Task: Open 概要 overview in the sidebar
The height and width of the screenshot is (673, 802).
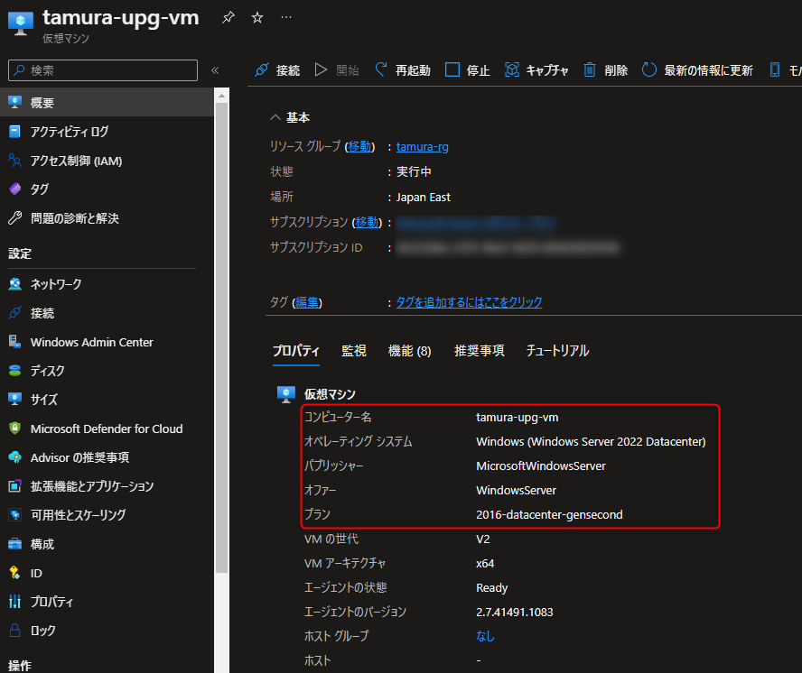Action: coord(107,103)
